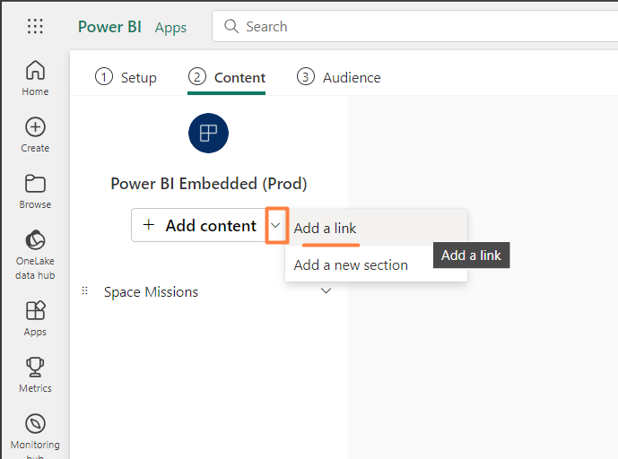The image size is (618, 459).
Task: Open OneLake data hub
Action: [x=35, y=255]
